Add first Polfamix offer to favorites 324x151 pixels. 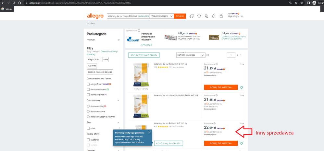tap(241, 87)
